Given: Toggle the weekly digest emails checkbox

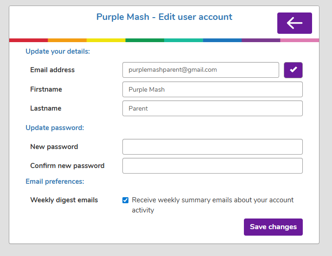Looking at the screenshot, I should click(x=125, y=200).
